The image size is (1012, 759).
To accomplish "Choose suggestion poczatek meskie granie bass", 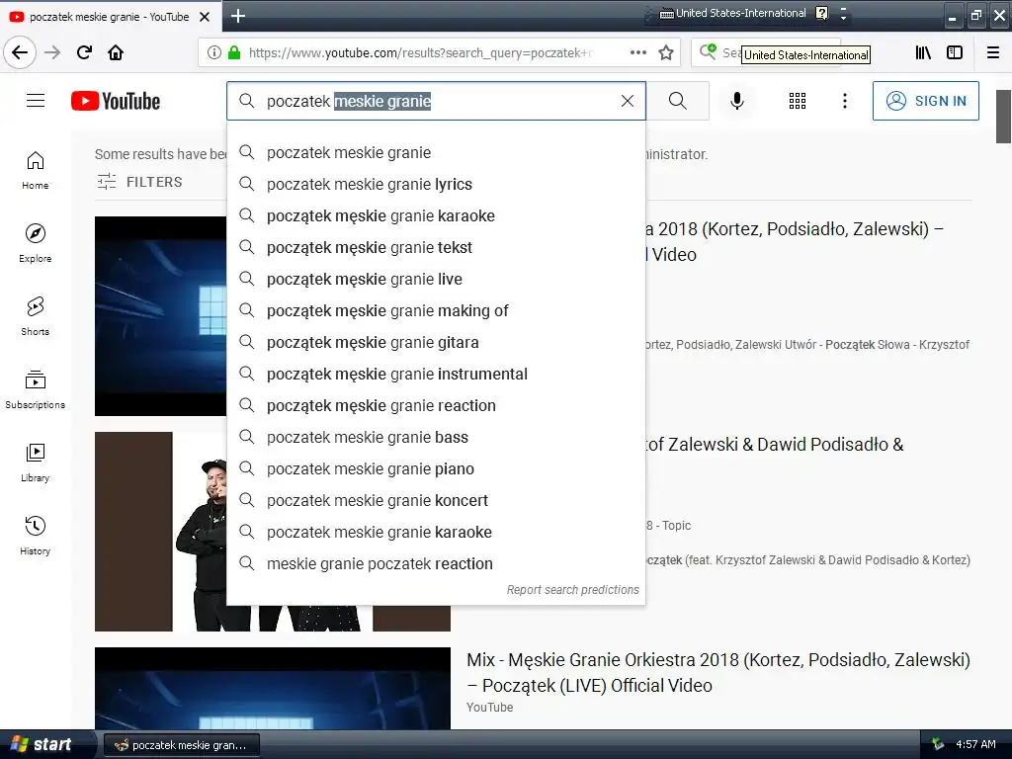I will pos(436,437).
